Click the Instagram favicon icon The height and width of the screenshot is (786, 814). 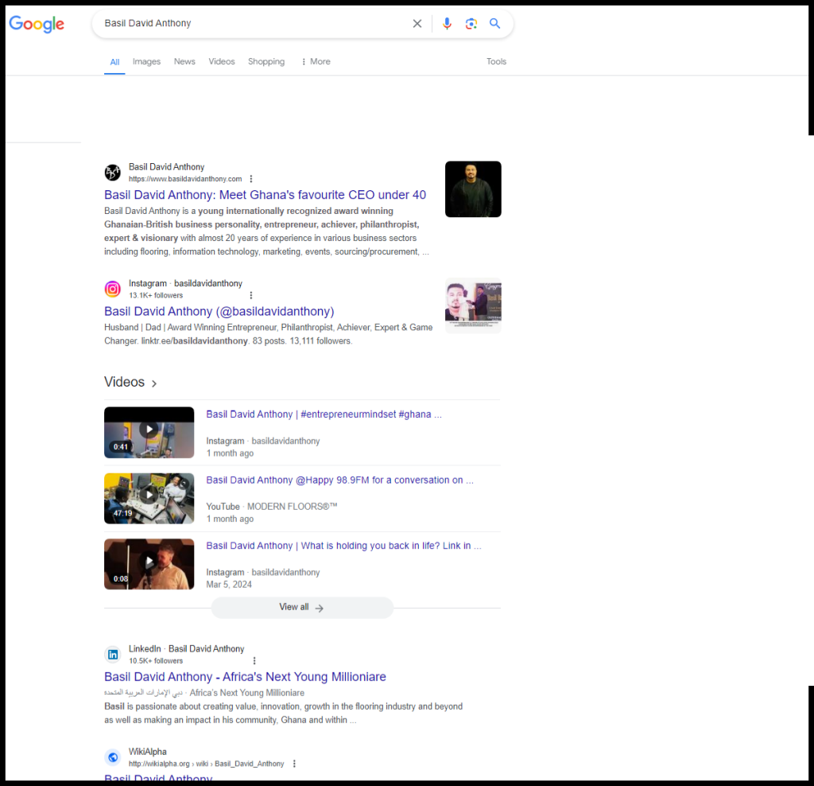click(x=113, y=289)
